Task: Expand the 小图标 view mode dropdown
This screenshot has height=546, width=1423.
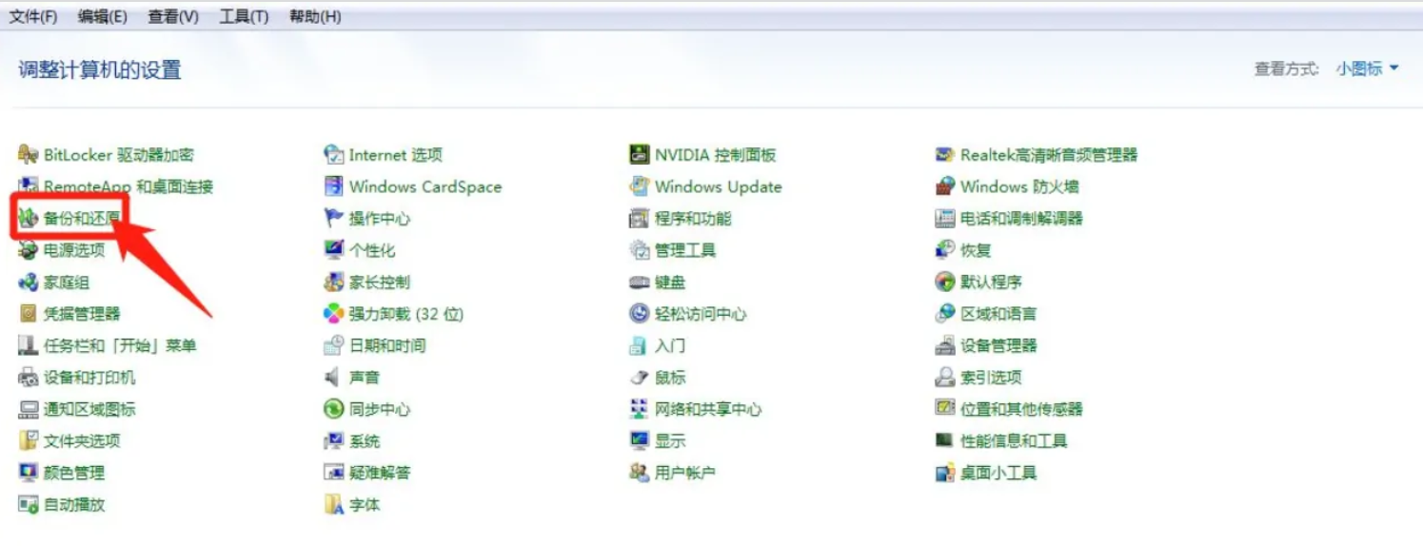Action: [1367, 68]
